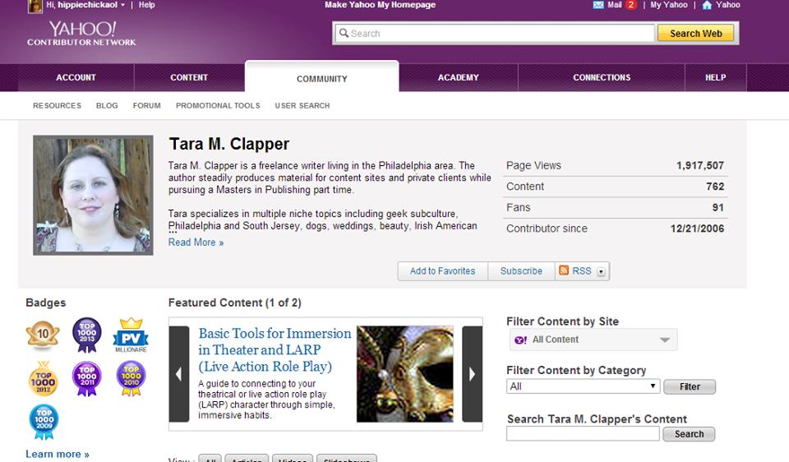Show the next featured content item
The width and height of the screenshot is (789, 462).
point(472,374)
